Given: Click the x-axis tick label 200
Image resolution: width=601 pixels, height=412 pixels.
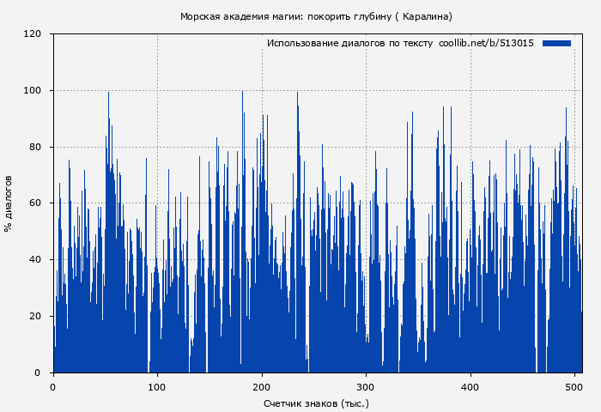Looking at the screenshot, I should [x=262, y=387].
